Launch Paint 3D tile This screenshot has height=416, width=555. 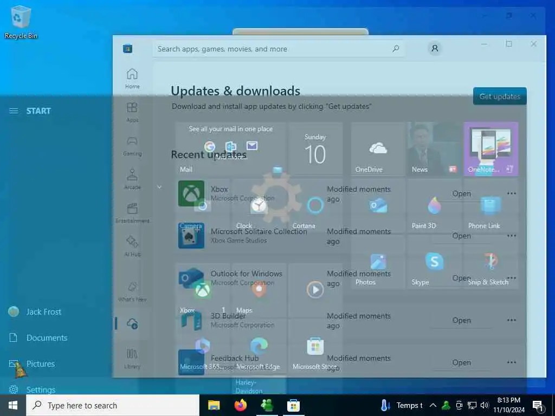pyautogui.click(x=434, y=205)
